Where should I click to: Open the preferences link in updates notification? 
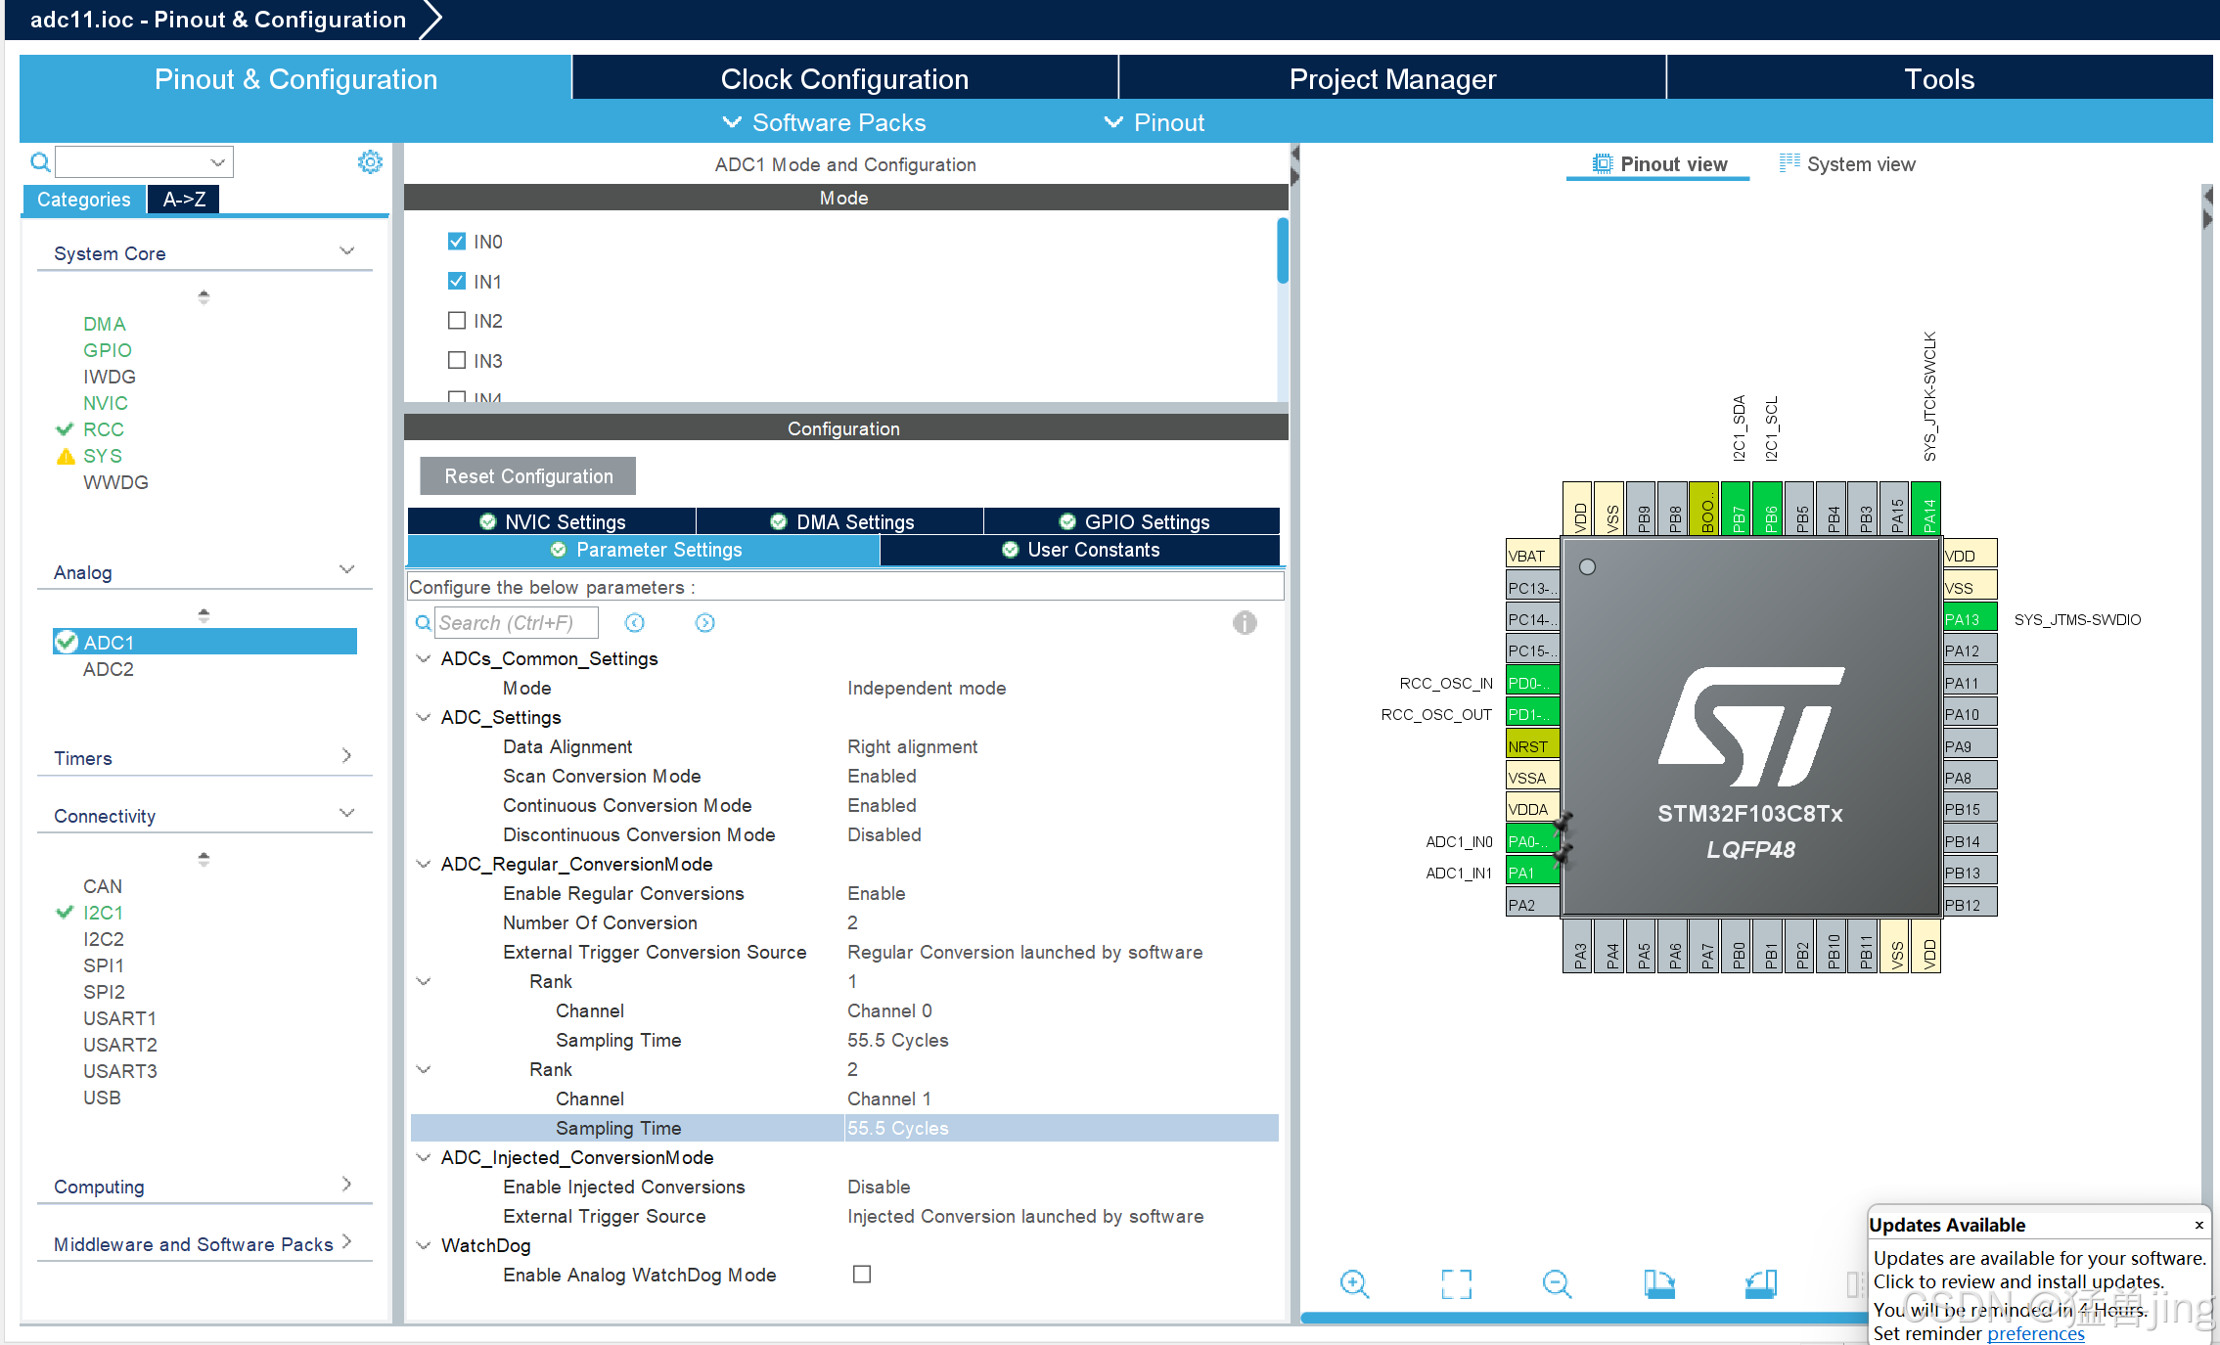(x=2036, y=1333)
